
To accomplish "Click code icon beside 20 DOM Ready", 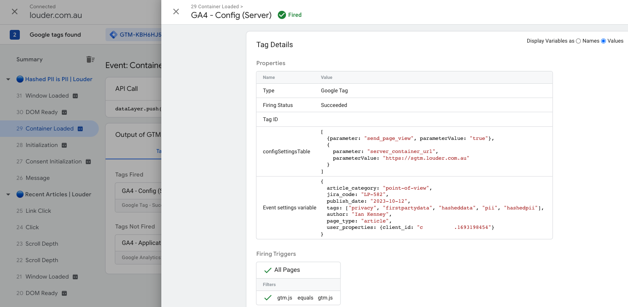I will 64,294.
